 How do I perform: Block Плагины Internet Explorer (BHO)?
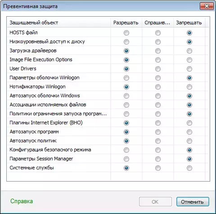point(189,123)
